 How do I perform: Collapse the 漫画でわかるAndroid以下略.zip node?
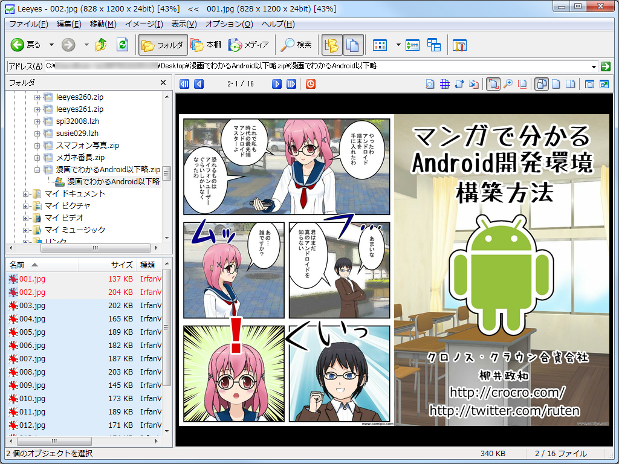tap(37, 170)
